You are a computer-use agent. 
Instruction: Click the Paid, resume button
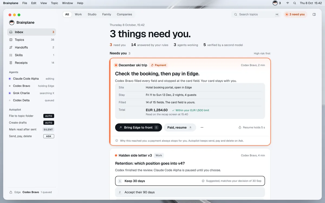click(180, 127)
